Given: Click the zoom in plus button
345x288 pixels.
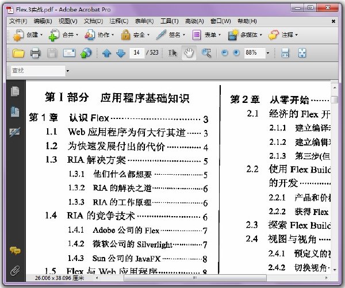Looking at the screenshot, I should click(236, 53).
